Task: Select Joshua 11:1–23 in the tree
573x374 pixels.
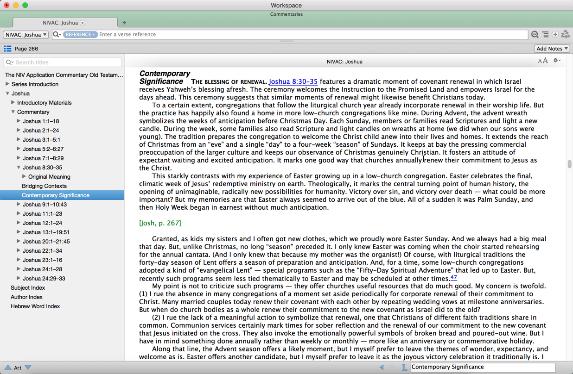Action: click(x=42, y=214)
